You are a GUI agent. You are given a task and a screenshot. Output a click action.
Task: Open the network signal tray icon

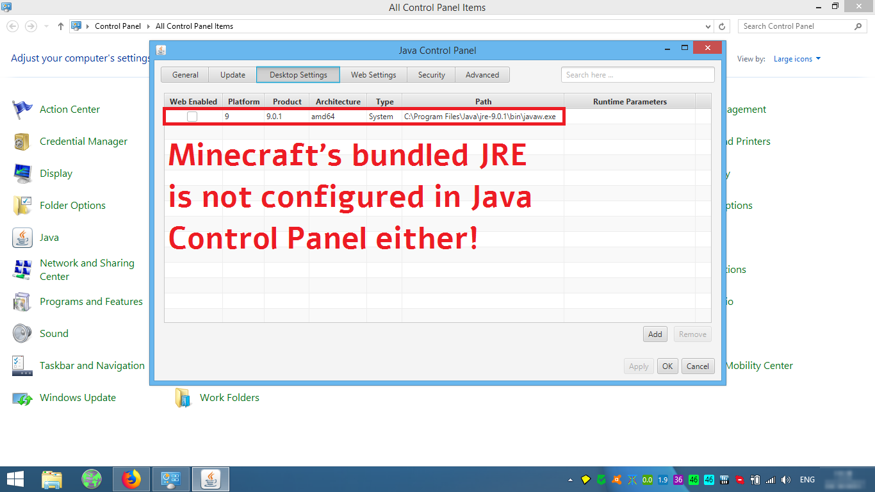pos(771,480)
